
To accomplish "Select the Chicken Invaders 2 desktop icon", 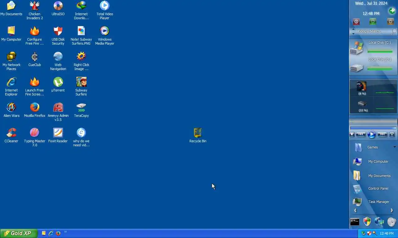I will 35,11.
